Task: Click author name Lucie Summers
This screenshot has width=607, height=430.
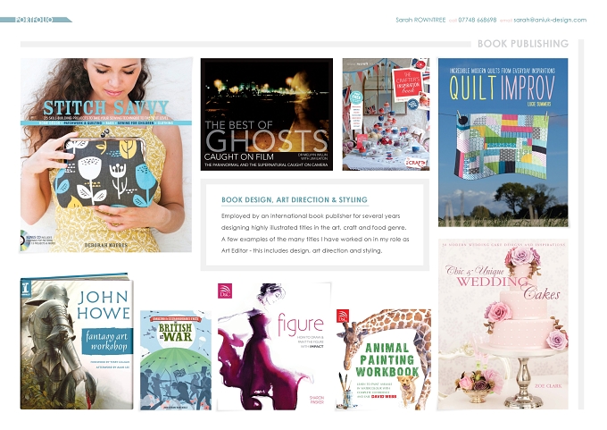Action: (539, 104)
